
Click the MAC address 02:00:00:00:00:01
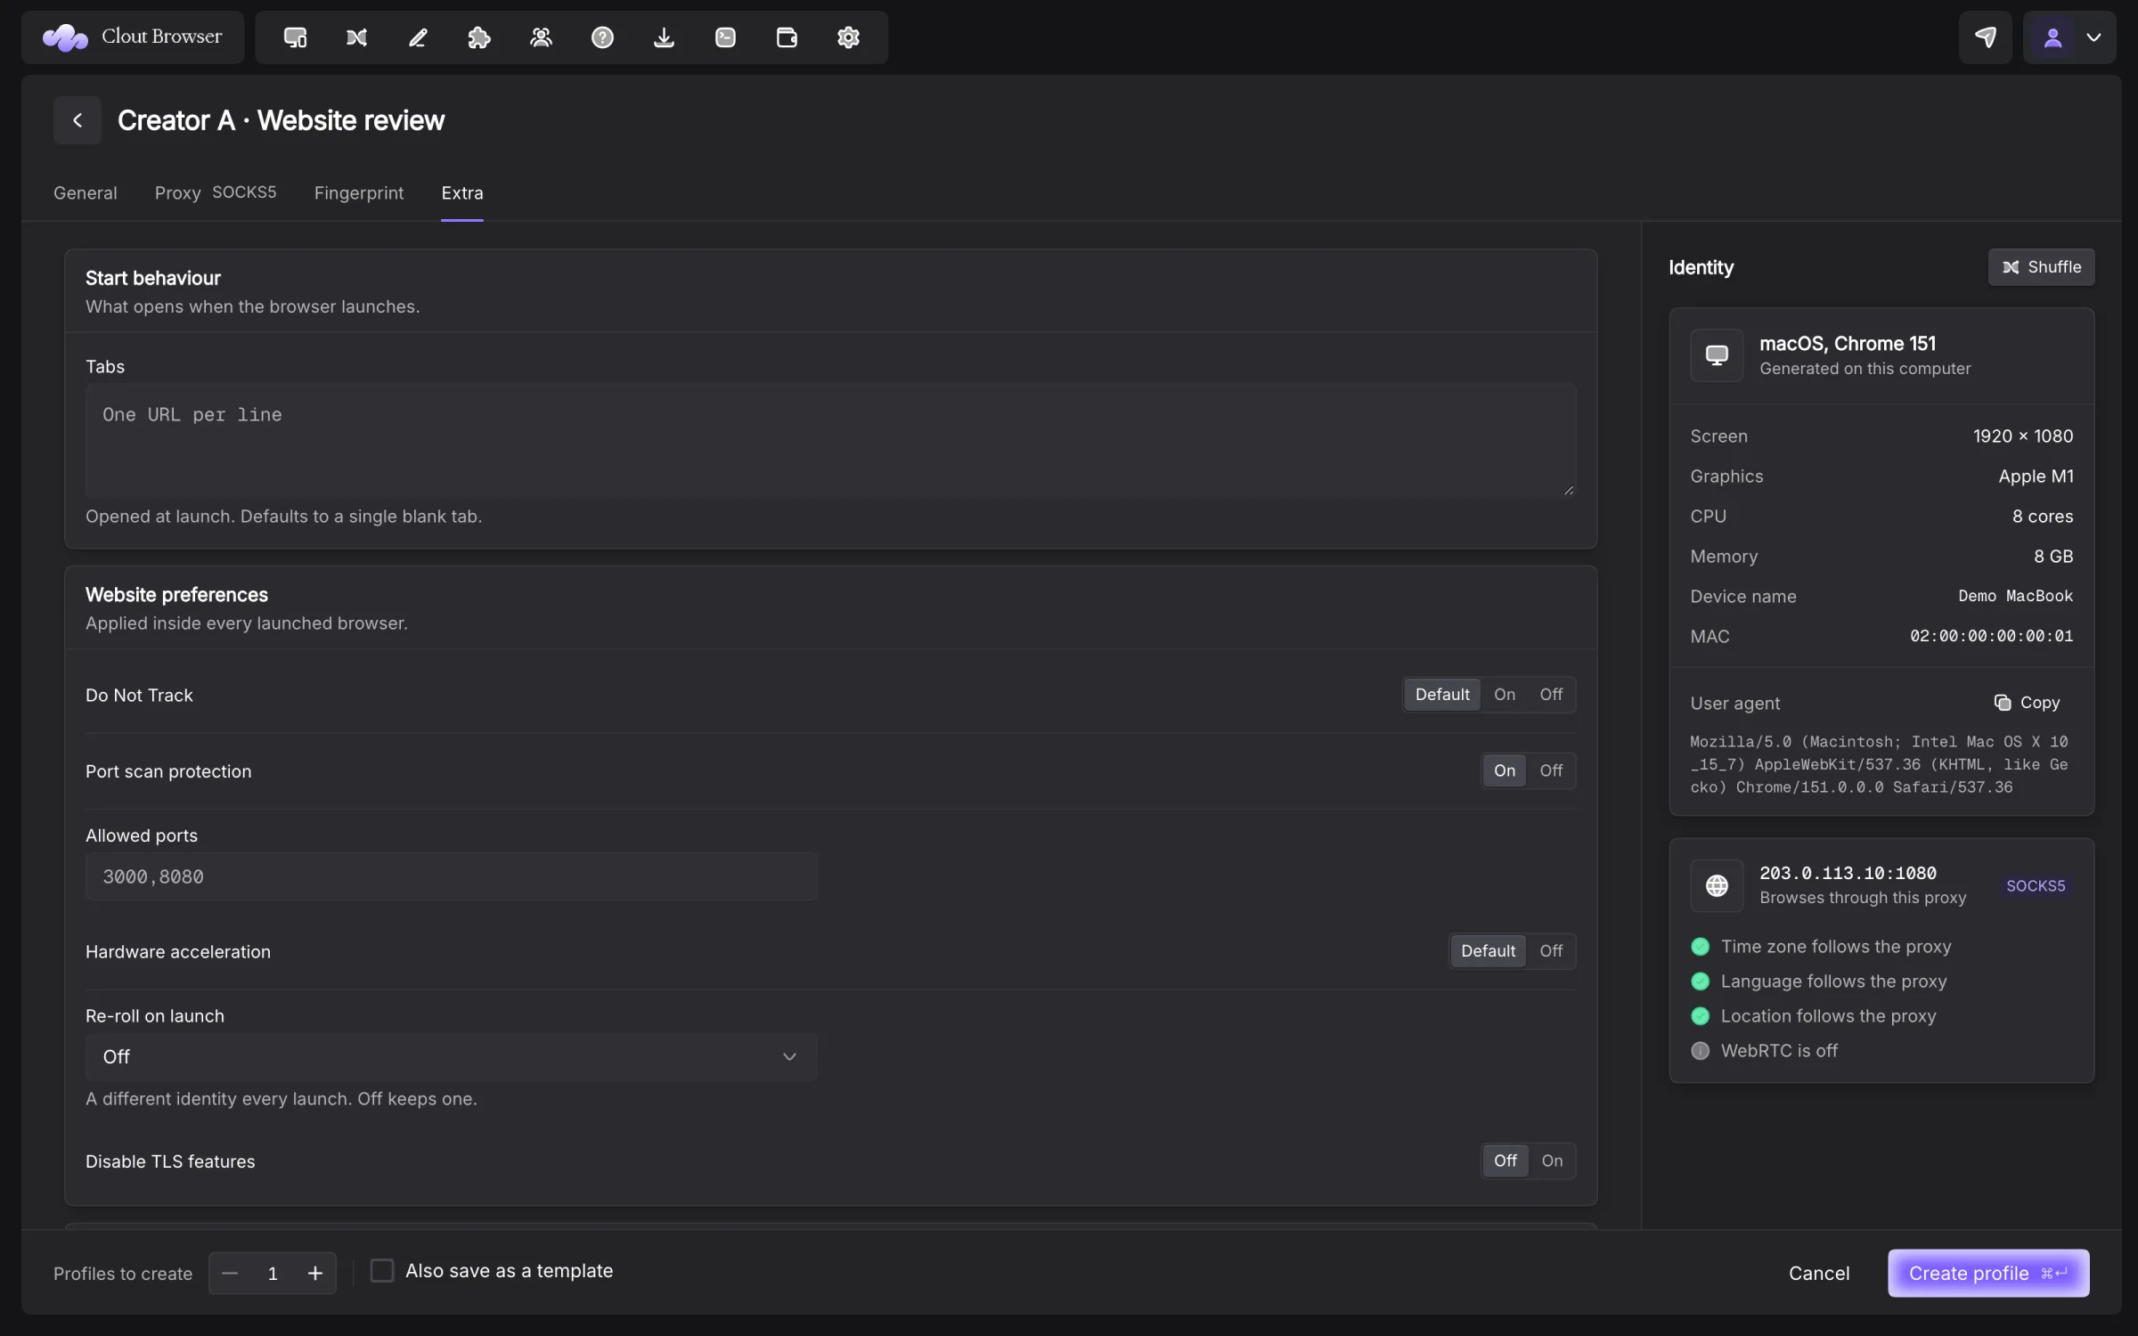pyautogui.click(x=1991, y=636)
